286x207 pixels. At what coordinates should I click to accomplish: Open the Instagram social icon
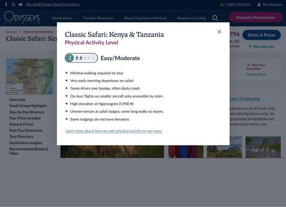[x=14, y=4]
